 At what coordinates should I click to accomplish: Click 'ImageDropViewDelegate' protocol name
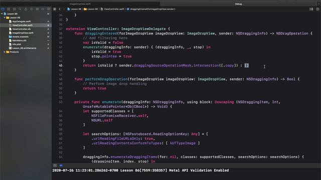pyautogui.click(x=143, y=29)
